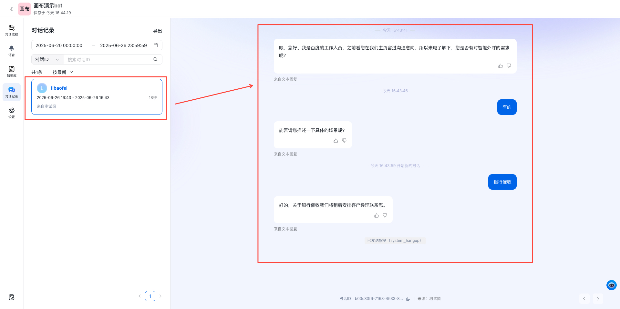
Task: Click the blue eye badge bottom right
Action: 611,285
